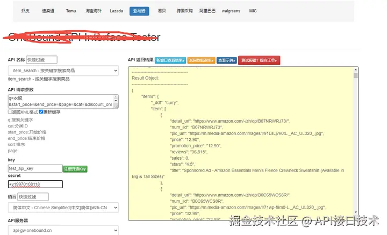The image size is (387, 235).
Task: Click the 新窗口查看结果 button
Action: tap(170, 60)
